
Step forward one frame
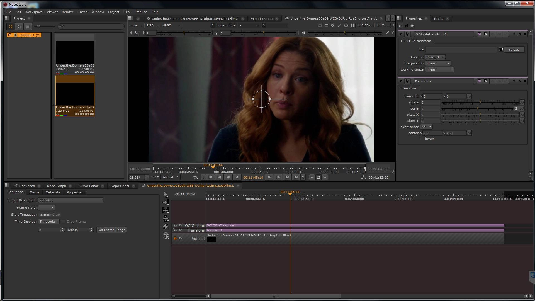(278, 177)
